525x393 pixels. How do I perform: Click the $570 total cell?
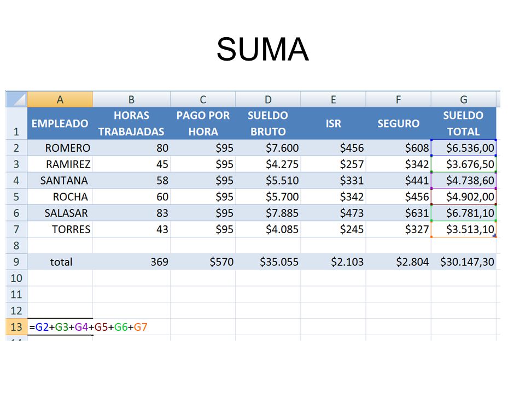click(203, 261)
